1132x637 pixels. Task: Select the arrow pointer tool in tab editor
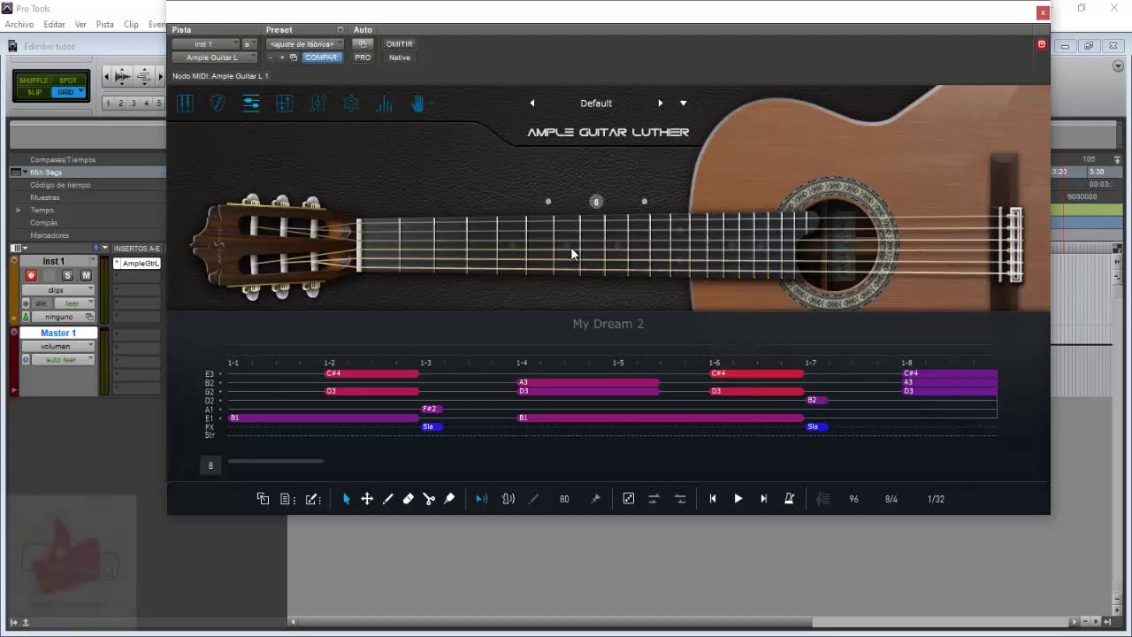(x=346, y=499)
